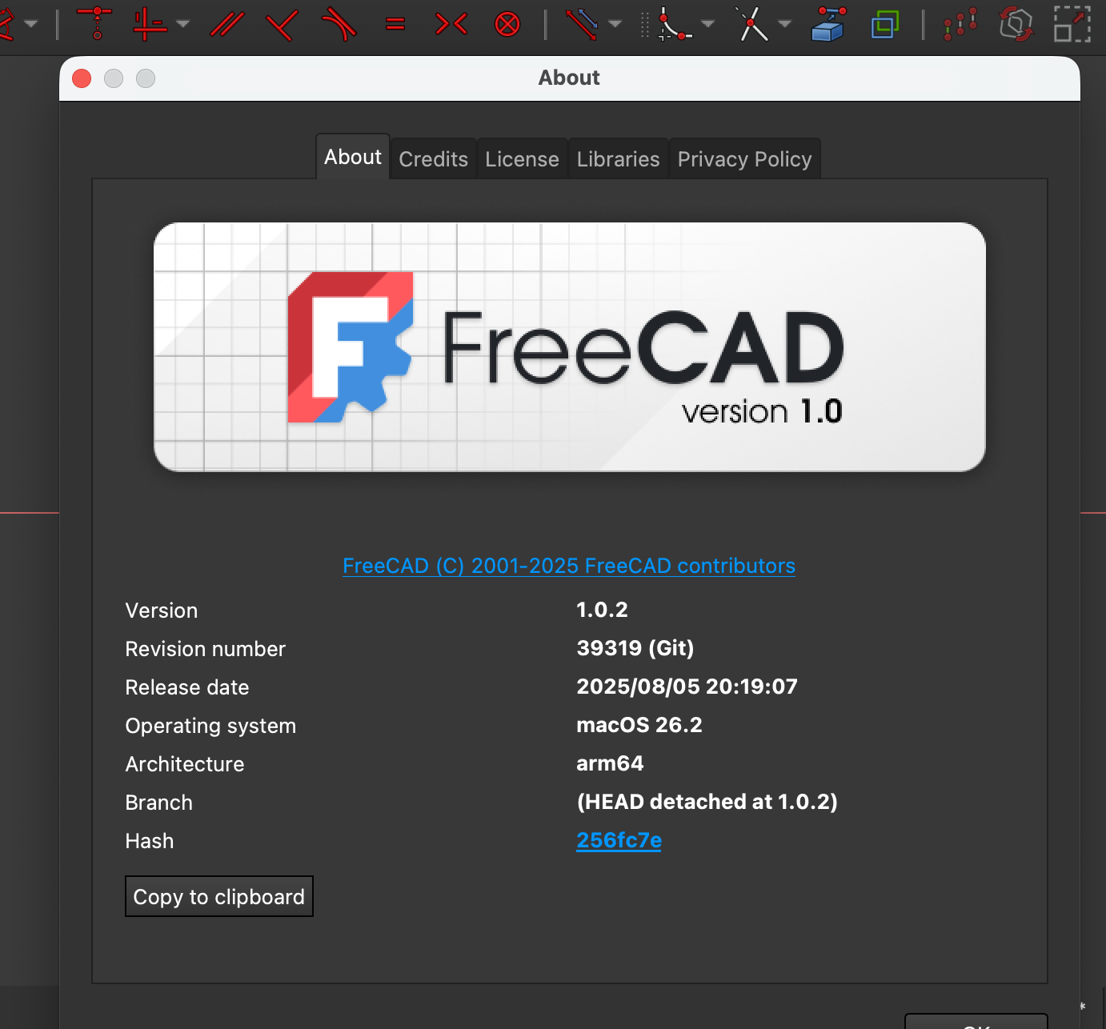Select the equal constraint icon
The image size is (1106, 1029).
pos(395,24)
